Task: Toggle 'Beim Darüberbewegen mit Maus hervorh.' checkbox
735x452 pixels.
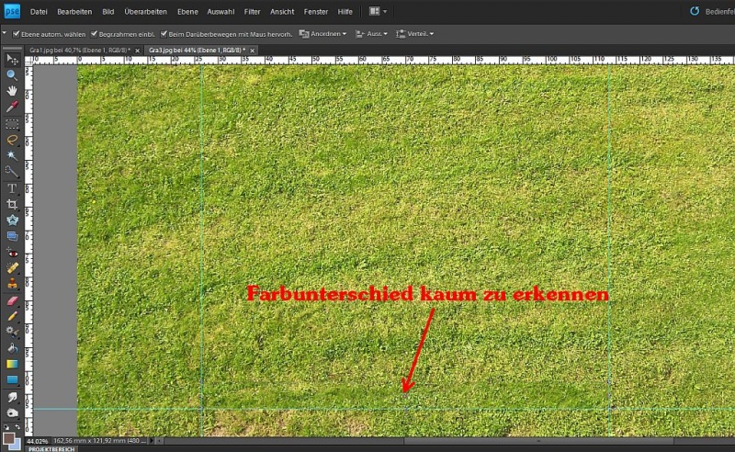Action: [x=164, y=34]
